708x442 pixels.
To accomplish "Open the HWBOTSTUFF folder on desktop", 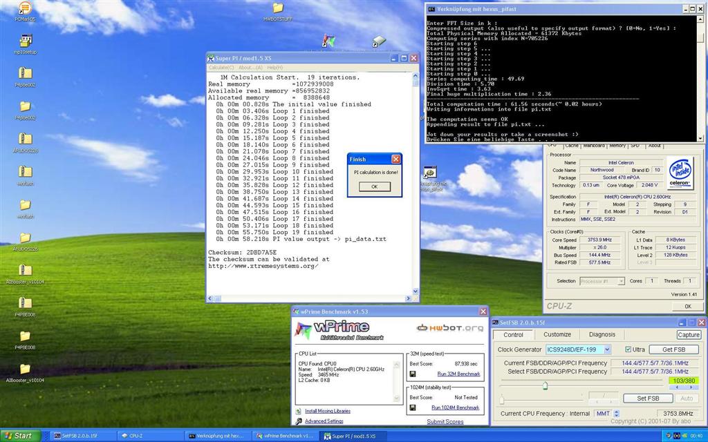I will [x=278, y=8].
